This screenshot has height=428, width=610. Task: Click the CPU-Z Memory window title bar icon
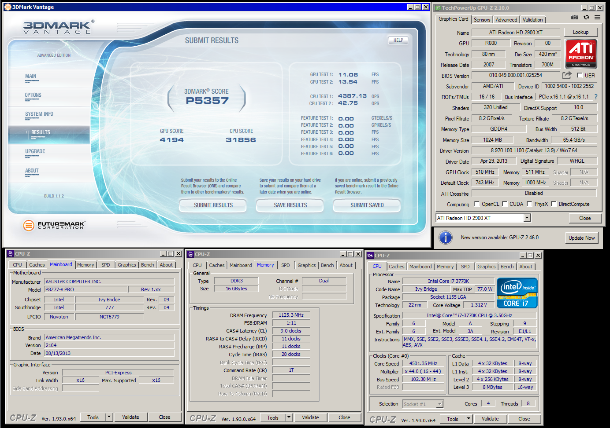tap(190, 254)
